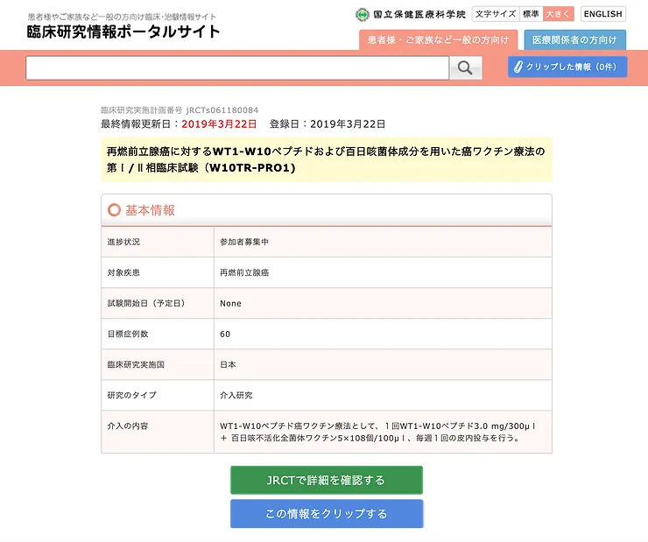This screenshot has height=542, width=648.
Task: Click the highlighted trial title W10TR-PRO1
Action: (x=326, y=159)
